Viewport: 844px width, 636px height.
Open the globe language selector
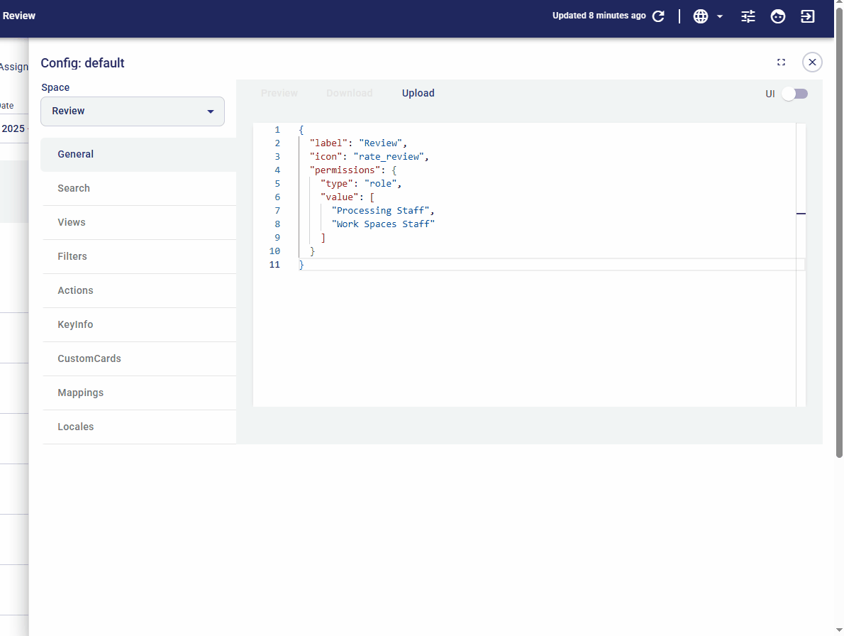pyautogui.click(x=700, y=16)
